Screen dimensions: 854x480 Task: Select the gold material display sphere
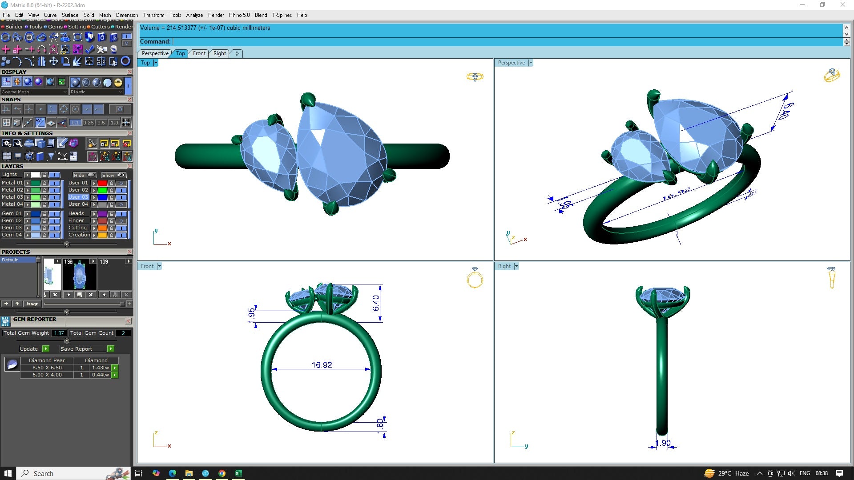pos(118,82)
